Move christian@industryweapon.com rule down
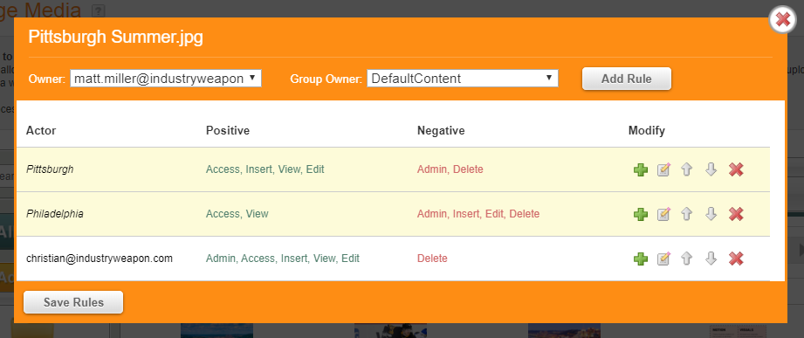The image size is (804, 338). (711, 259)
